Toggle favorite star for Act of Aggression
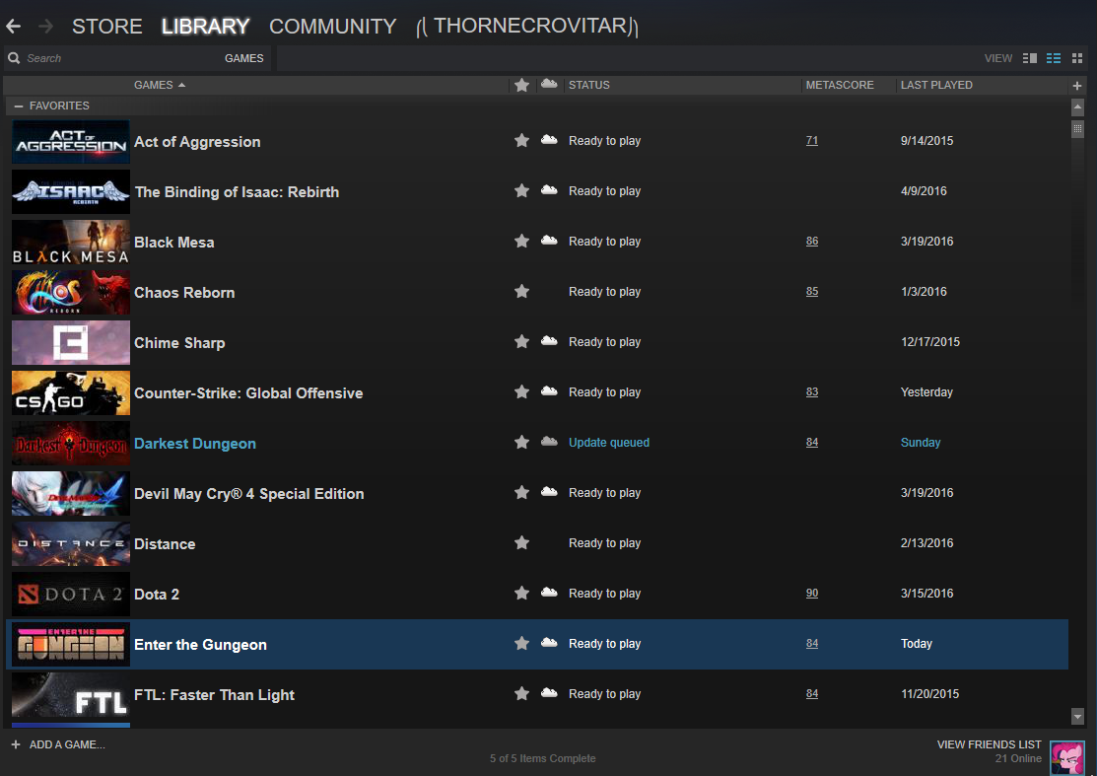Screen dimensions: 1097x776 [x=521, y=141]
